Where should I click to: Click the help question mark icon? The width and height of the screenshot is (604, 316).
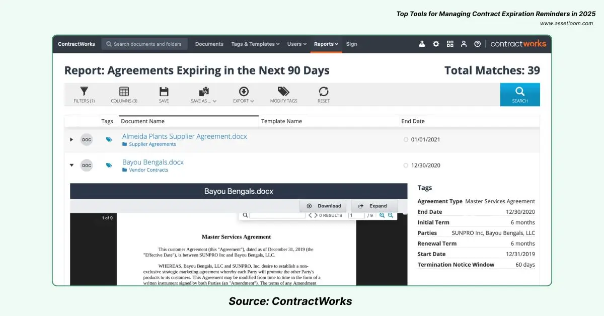pos(478,44)
